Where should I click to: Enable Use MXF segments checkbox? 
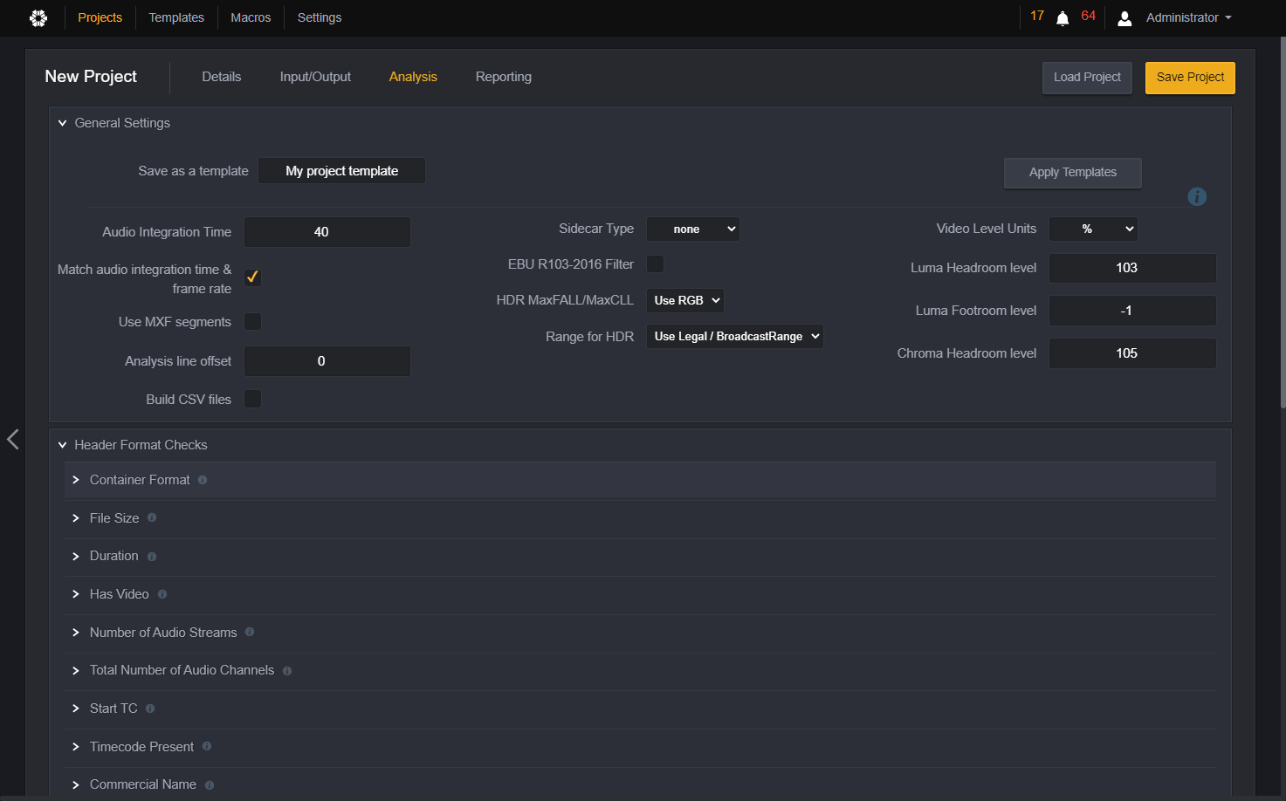click(252, 322)
